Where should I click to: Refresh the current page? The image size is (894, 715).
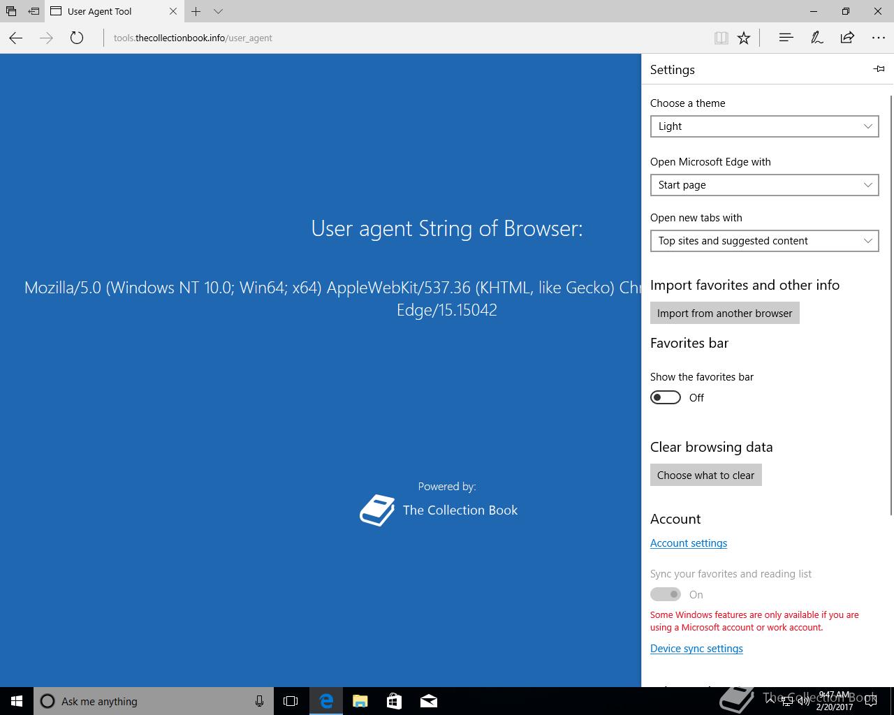point(77,38)
